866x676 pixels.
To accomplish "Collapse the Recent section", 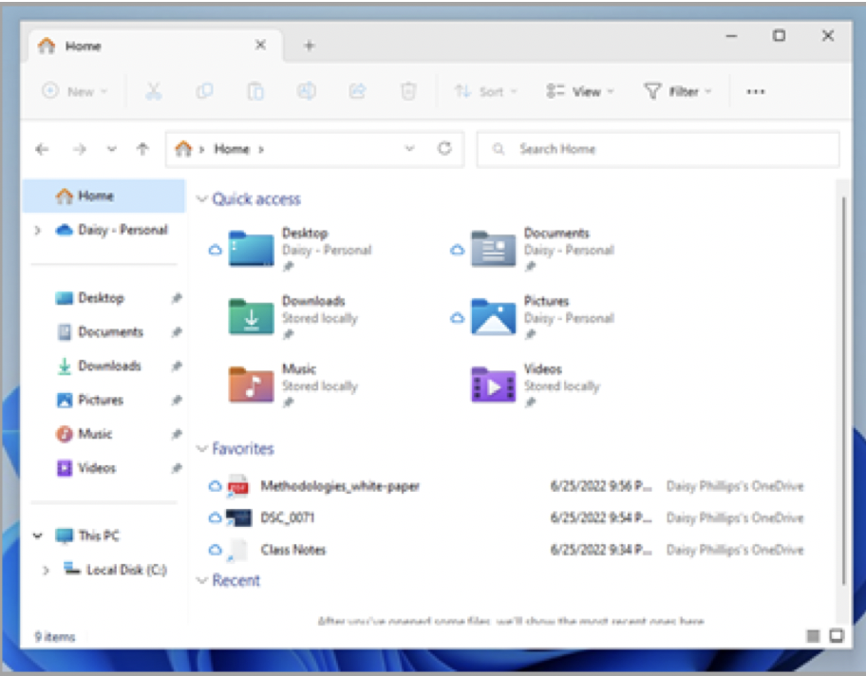I will 202,580.
